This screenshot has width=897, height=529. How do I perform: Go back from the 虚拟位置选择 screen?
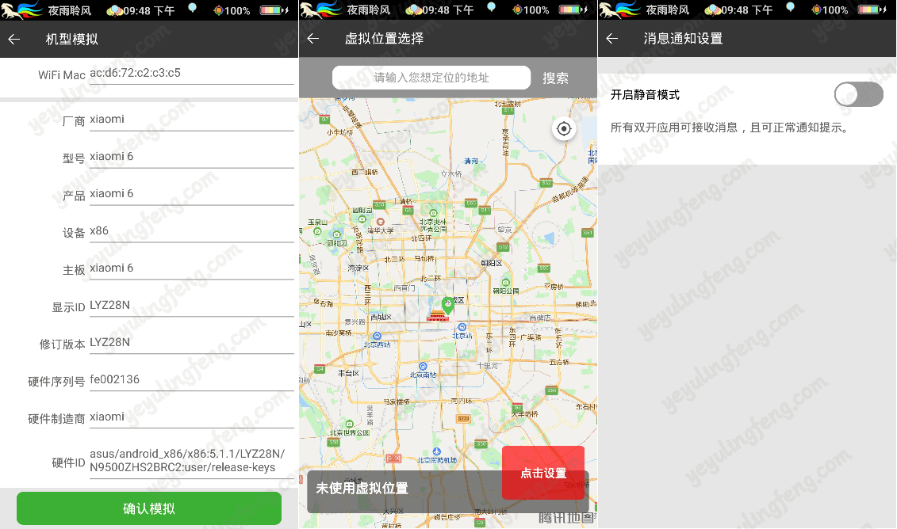(313, 38)
